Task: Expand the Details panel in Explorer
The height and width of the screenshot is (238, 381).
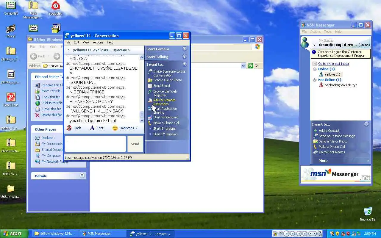Action: click(x=82, y=176)
